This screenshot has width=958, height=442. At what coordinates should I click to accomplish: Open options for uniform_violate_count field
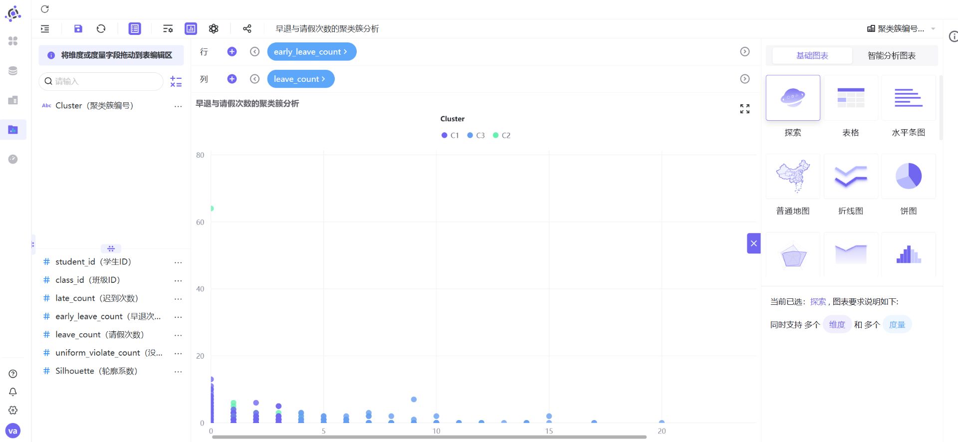pyautogui.click(x=178, y=353)
